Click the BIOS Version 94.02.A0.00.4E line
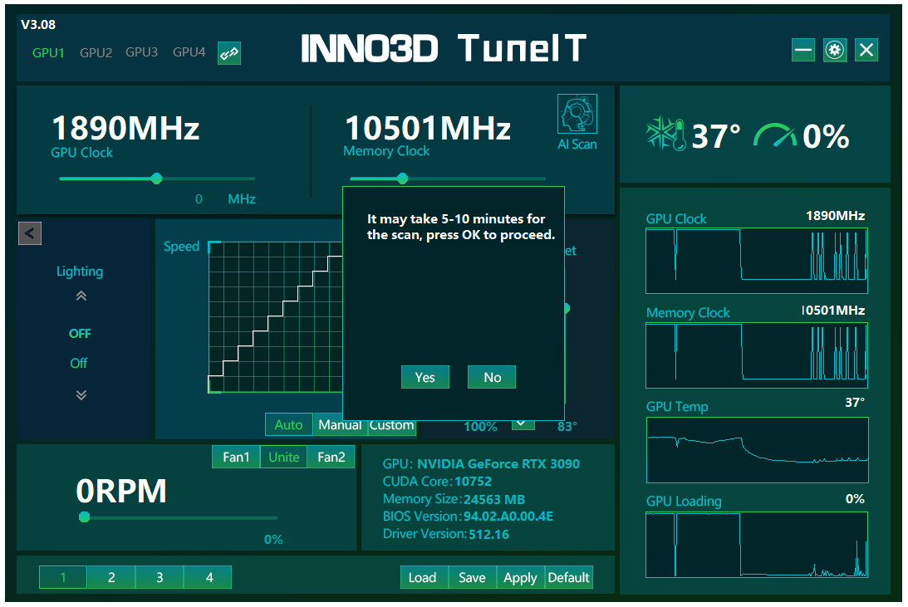 click(x=468, y=516)
